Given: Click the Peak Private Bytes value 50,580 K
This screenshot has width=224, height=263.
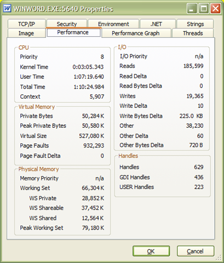Looking at the screenshot, I should (x=93, y=125).
